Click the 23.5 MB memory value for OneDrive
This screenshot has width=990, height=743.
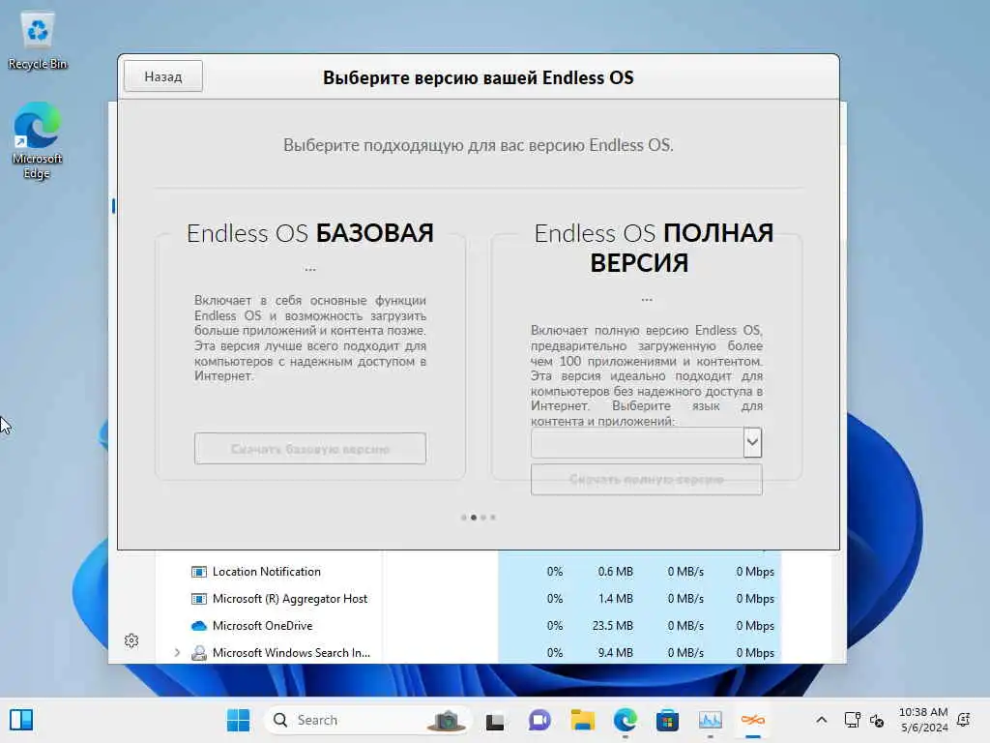pos(612,626)
